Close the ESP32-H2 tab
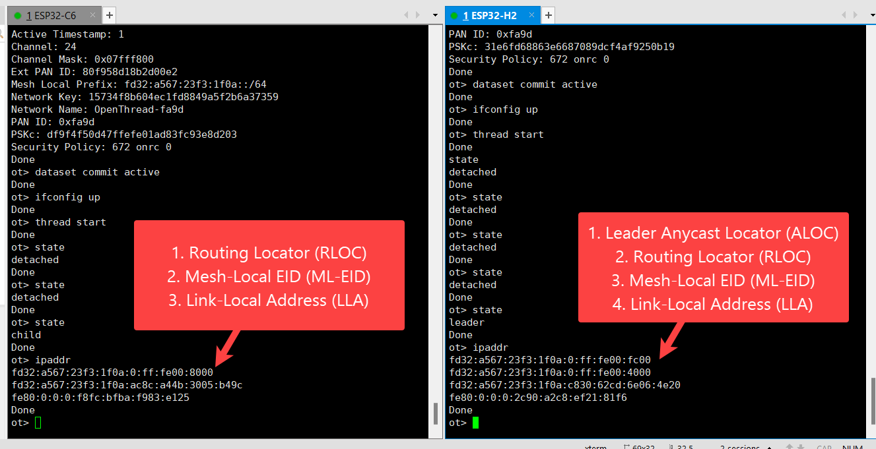This screenshot has width=876, height=449. tap(531, 15)
